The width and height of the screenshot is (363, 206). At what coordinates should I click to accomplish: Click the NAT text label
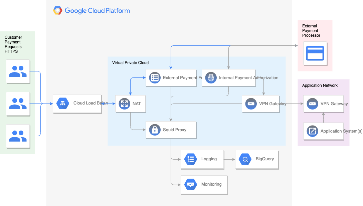[x=137, y=104]
